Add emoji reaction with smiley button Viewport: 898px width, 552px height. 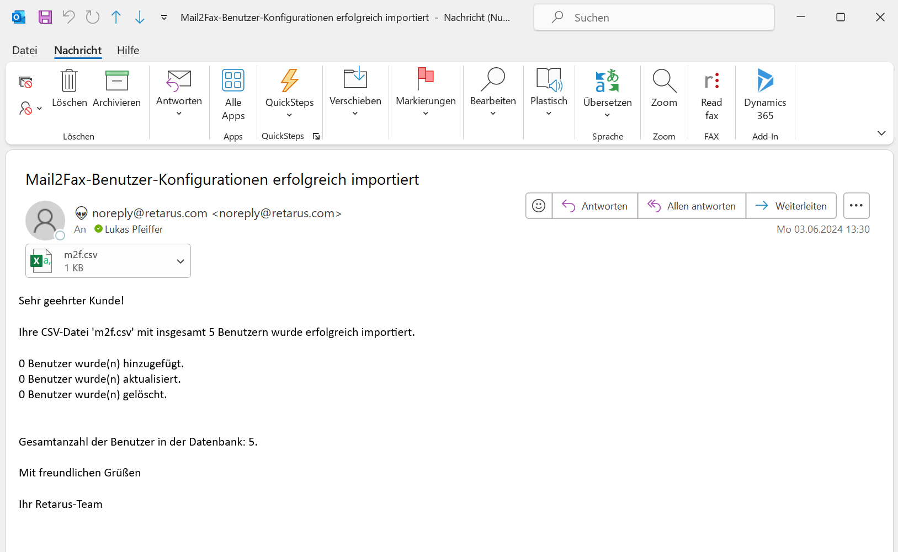[x=539, y=206]
